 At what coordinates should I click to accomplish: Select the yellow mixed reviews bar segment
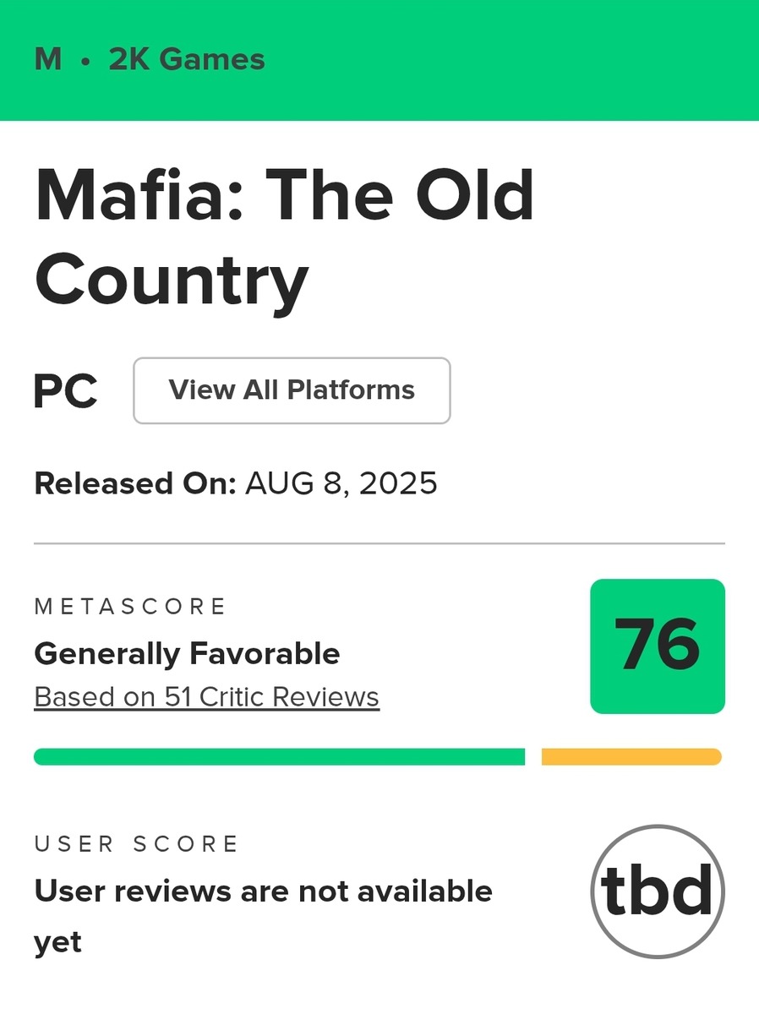631,756
